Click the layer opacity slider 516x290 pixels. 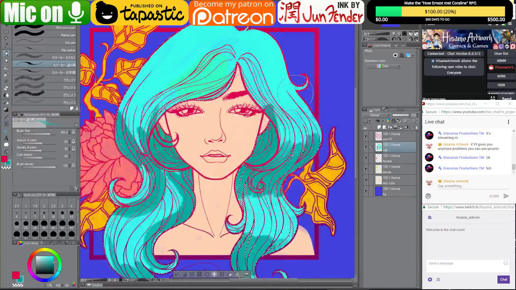(401, 115)
